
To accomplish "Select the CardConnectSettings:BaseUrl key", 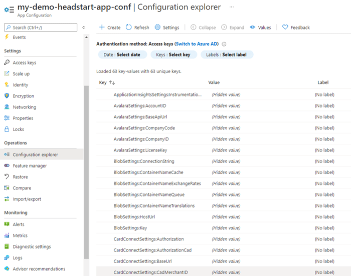I will click(142, 261).
